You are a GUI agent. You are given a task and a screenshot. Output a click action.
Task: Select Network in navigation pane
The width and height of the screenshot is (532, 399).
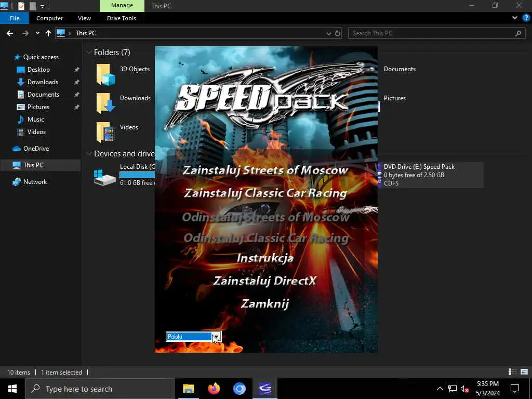(x=35, y=182)
